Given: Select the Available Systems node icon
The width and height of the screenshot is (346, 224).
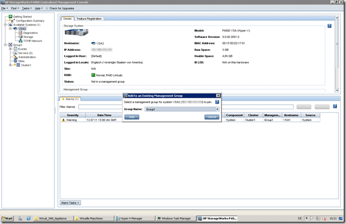Looking at the screenshot, I should (10, 25).
